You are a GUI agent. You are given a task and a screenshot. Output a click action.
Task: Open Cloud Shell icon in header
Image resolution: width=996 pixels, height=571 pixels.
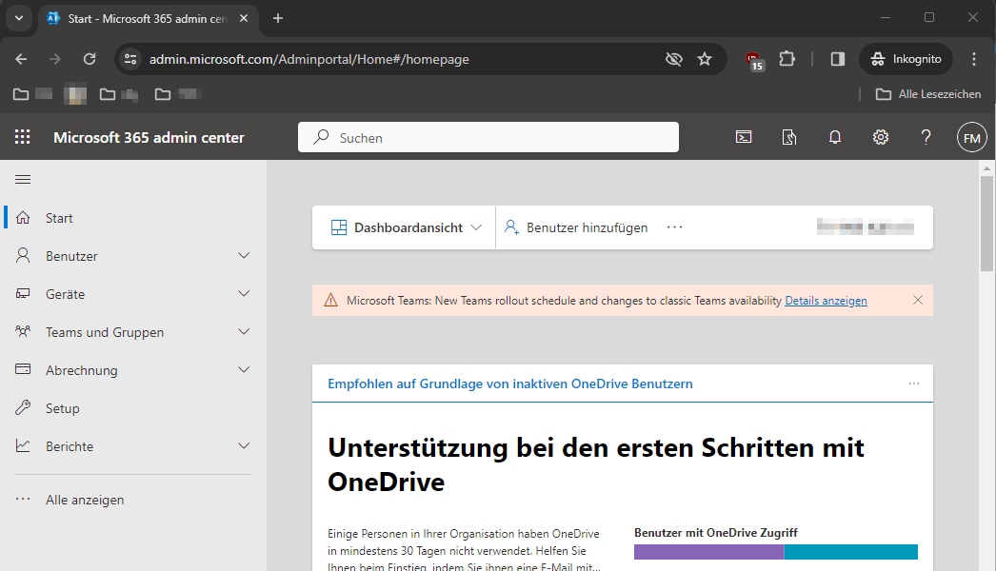coord(743,137)
